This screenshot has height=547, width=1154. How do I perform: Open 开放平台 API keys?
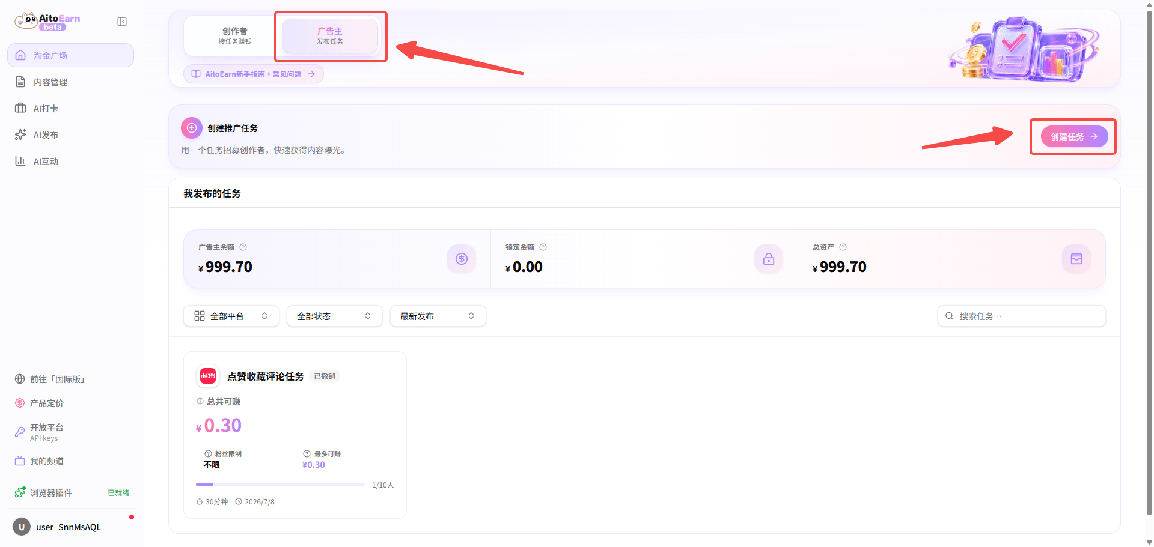[x=70, y=432]
